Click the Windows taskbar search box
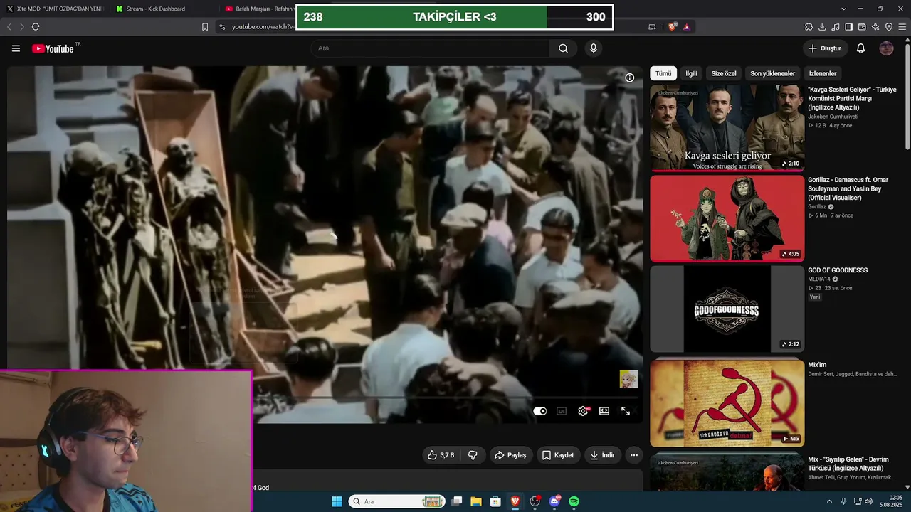Screen dimensions: 911x512 pyautogui.click(x=397, y=501)
